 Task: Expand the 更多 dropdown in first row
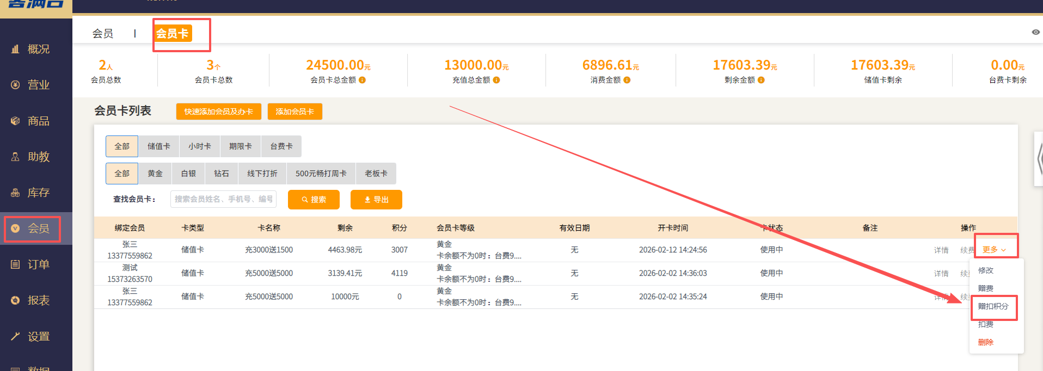coord(994,250)
